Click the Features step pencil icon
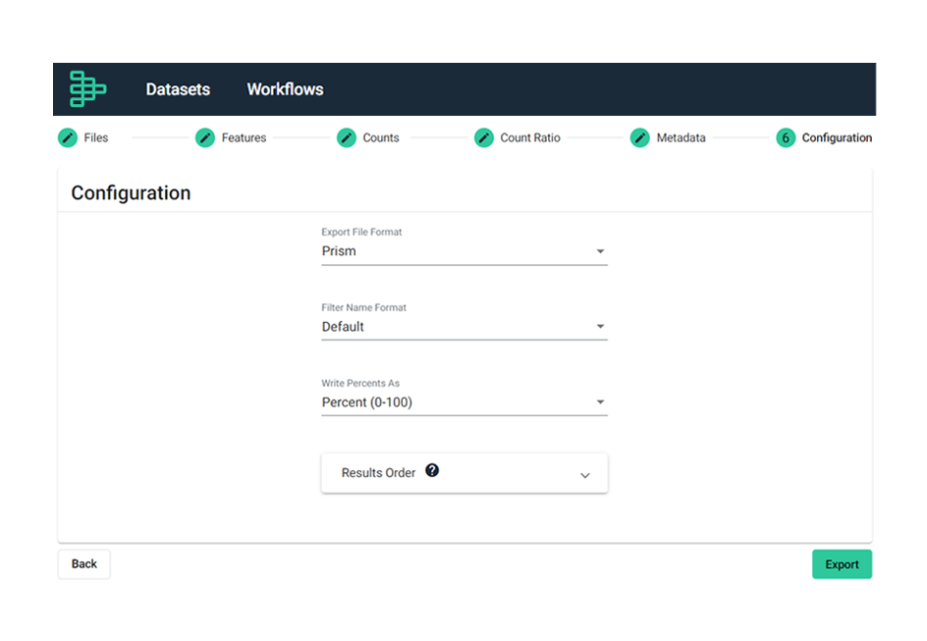 point(205,138)
